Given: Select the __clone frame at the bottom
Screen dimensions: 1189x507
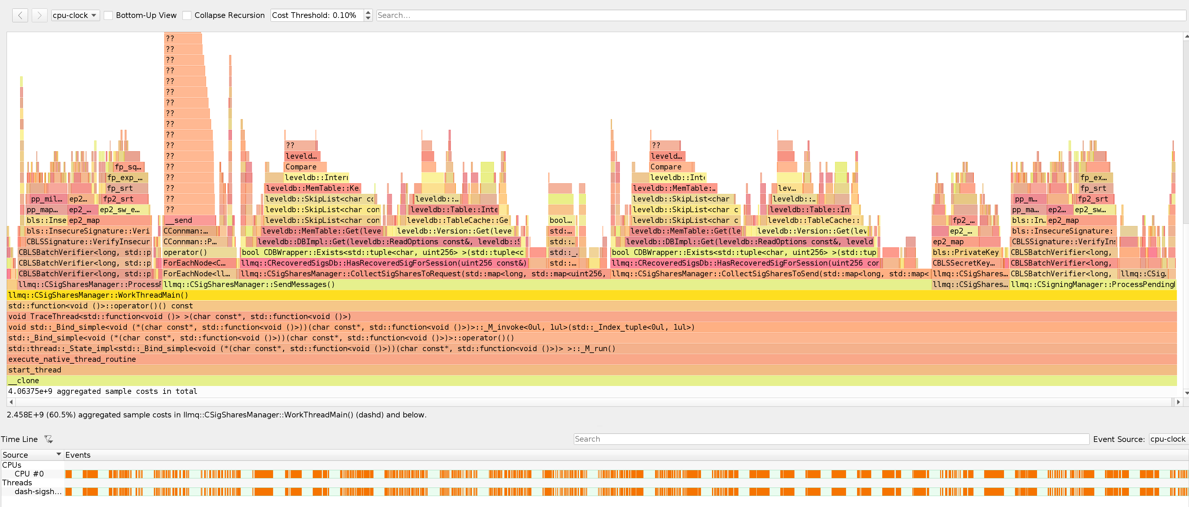Looking at the screenshot, I should pyautogui.click(x=592, y=381).
